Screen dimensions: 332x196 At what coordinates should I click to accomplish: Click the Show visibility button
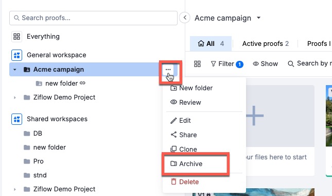[265, 63]
